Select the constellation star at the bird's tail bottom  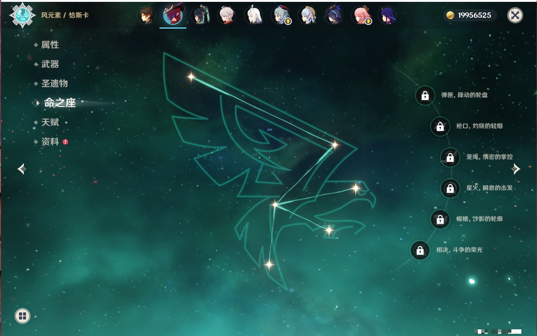coord(269,265)
